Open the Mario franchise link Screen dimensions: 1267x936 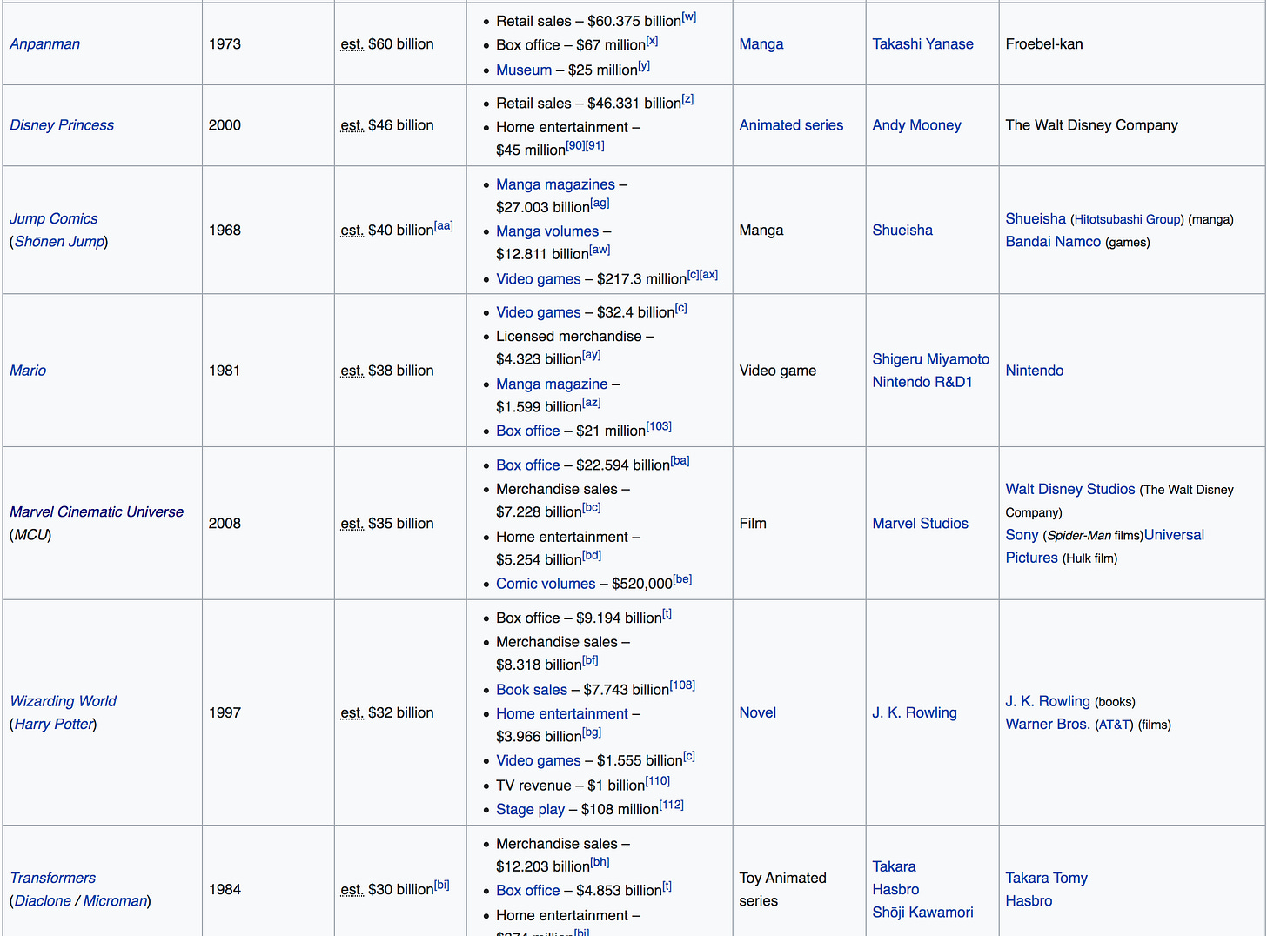pyautogui.click(x=28, y=371)
